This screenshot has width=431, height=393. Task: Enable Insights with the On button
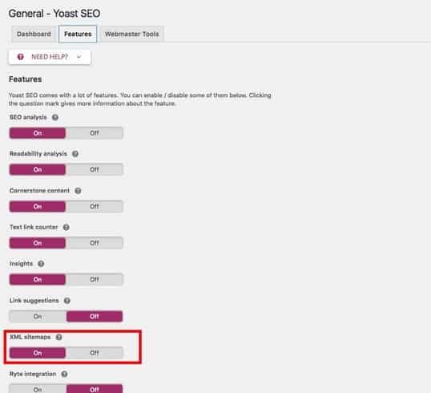(x=38, y=280)
